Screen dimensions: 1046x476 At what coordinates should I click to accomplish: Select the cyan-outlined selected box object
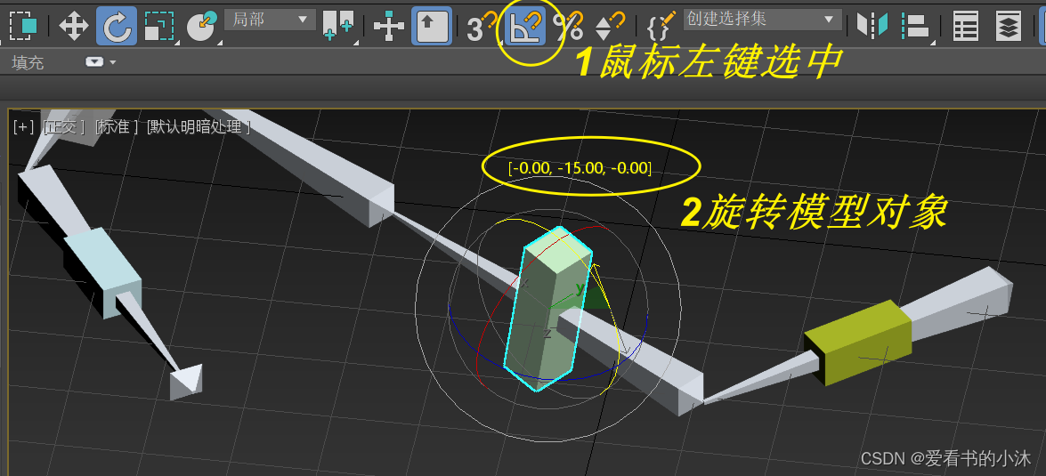pos(548,308)
